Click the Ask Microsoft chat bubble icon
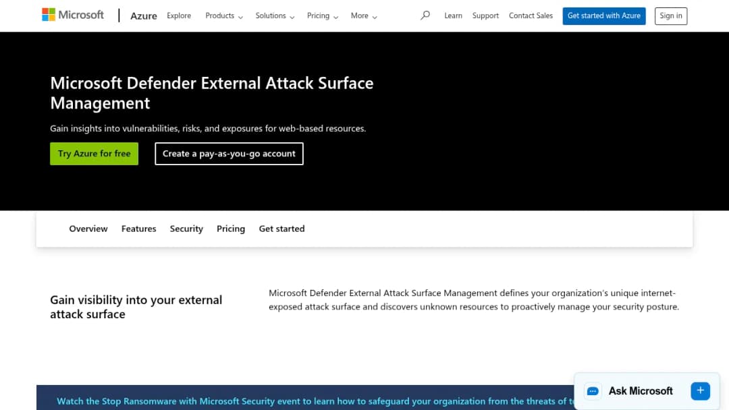Viewport: 729px width, 410px height. coord(593,391)
